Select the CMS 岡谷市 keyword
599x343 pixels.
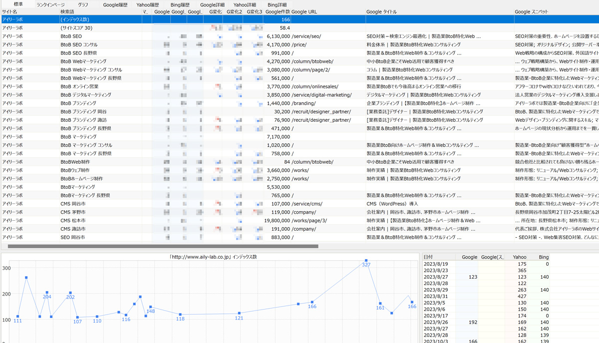[73, 204]
